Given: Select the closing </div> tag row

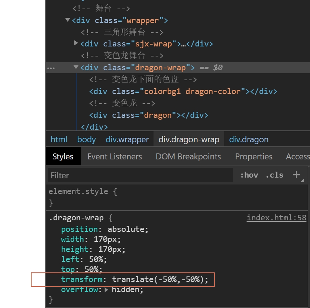Looking at the screenshot, I should [94, 127].
